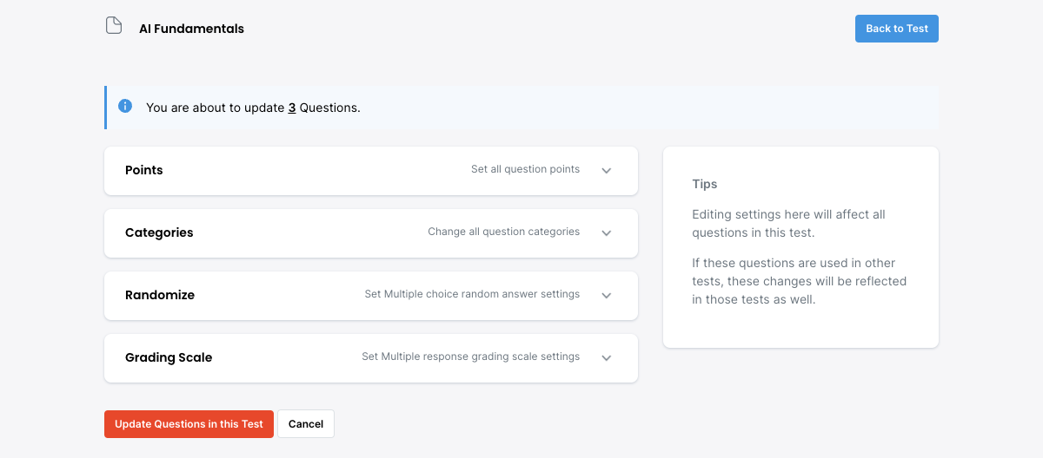The height and width of the screenshot is (458, 1043).
Task: Click 'Change all question categories' text
Action: (x=503, y=232)
